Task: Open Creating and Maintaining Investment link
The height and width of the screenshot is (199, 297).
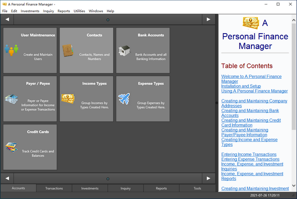Action: 255,189
